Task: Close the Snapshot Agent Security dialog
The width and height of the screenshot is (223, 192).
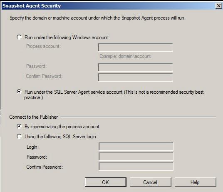Action: point(218,6)
